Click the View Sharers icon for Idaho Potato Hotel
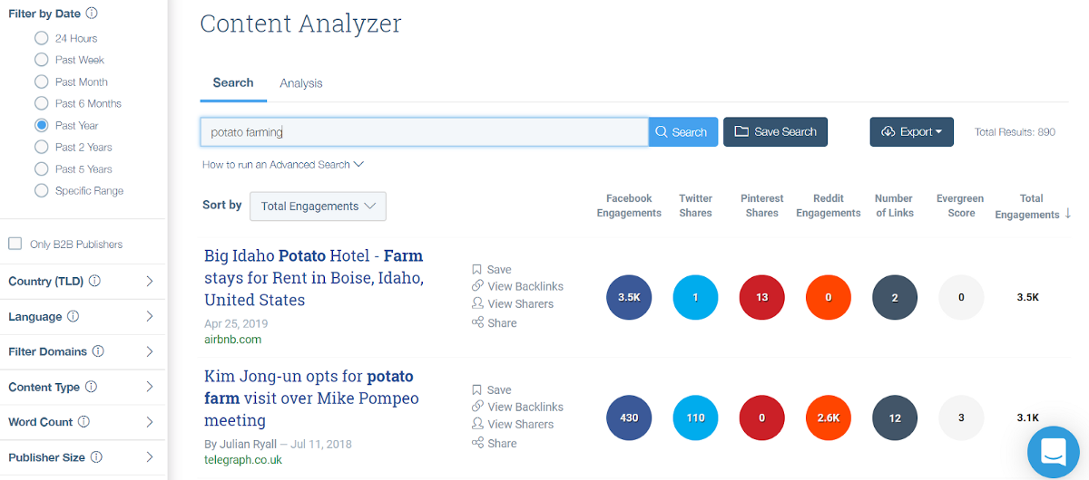The image size is (1089, 480). [477, 303]
